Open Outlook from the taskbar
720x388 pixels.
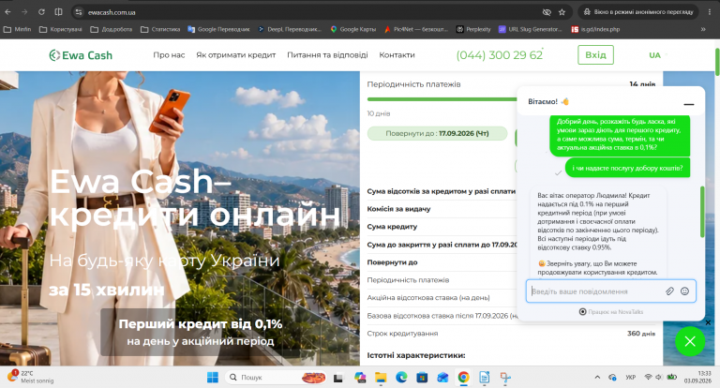442,378
